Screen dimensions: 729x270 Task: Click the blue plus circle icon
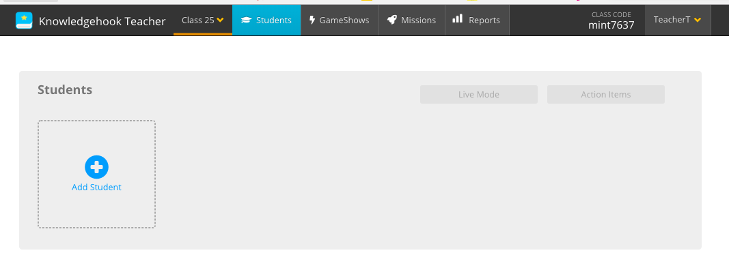click(x=97, y=167)
